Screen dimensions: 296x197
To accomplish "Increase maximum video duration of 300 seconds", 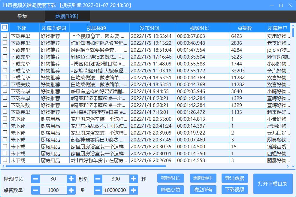I will click(134, 179).
